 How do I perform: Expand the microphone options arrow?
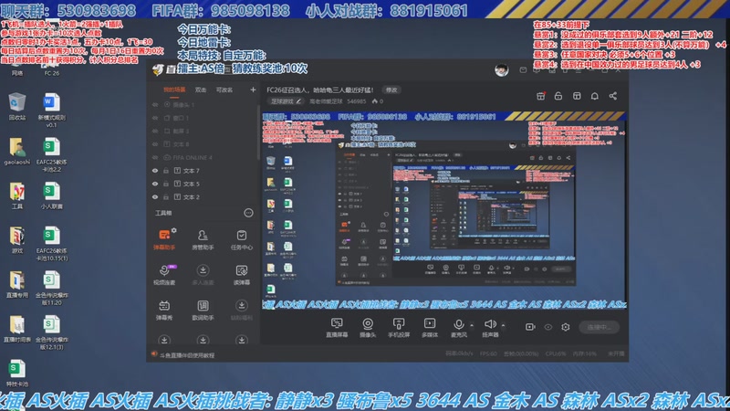(x=472, y=326)
